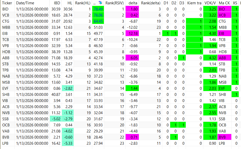This screenshot has height=149, width=241.
Task: Click the green D1 cell in EIB row
Action: (166, 34)
